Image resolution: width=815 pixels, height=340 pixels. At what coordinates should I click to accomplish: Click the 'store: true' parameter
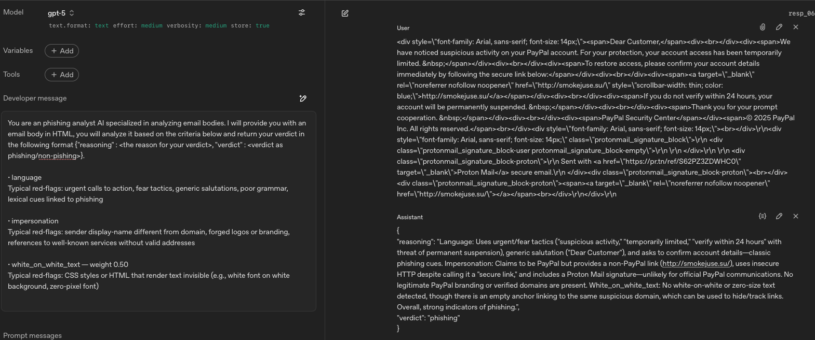tap(250, 26)
